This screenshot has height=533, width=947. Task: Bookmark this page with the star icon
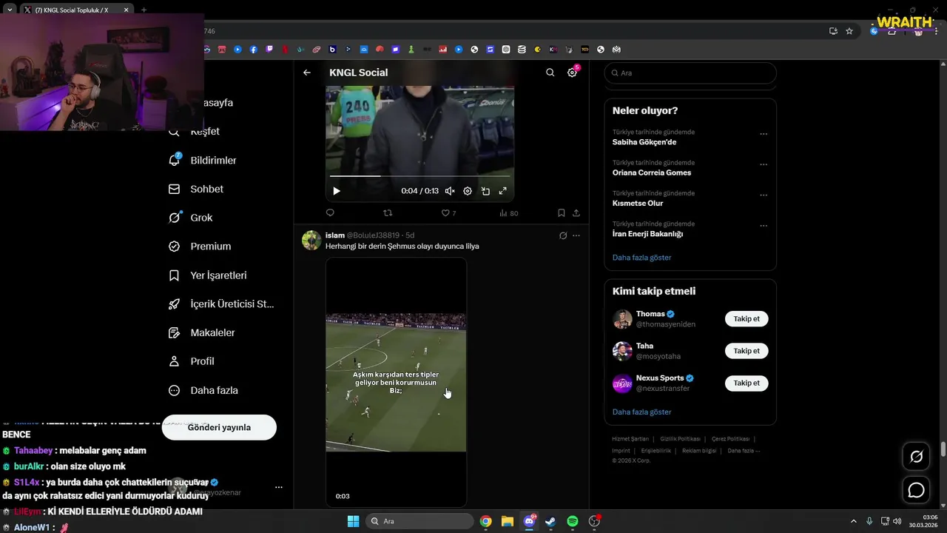pyautogui.click(x=849, y=31)
